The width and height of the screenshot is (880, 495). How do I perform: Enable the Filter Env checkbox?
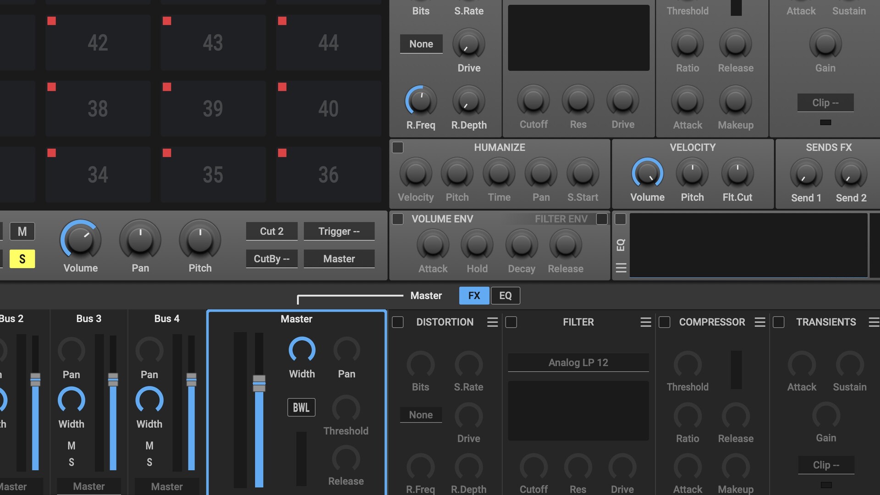click(x=602, y=219)
